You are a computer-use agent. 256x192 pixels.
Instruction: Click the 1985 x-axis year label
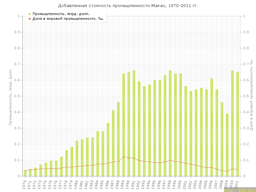tap(102, 185)
